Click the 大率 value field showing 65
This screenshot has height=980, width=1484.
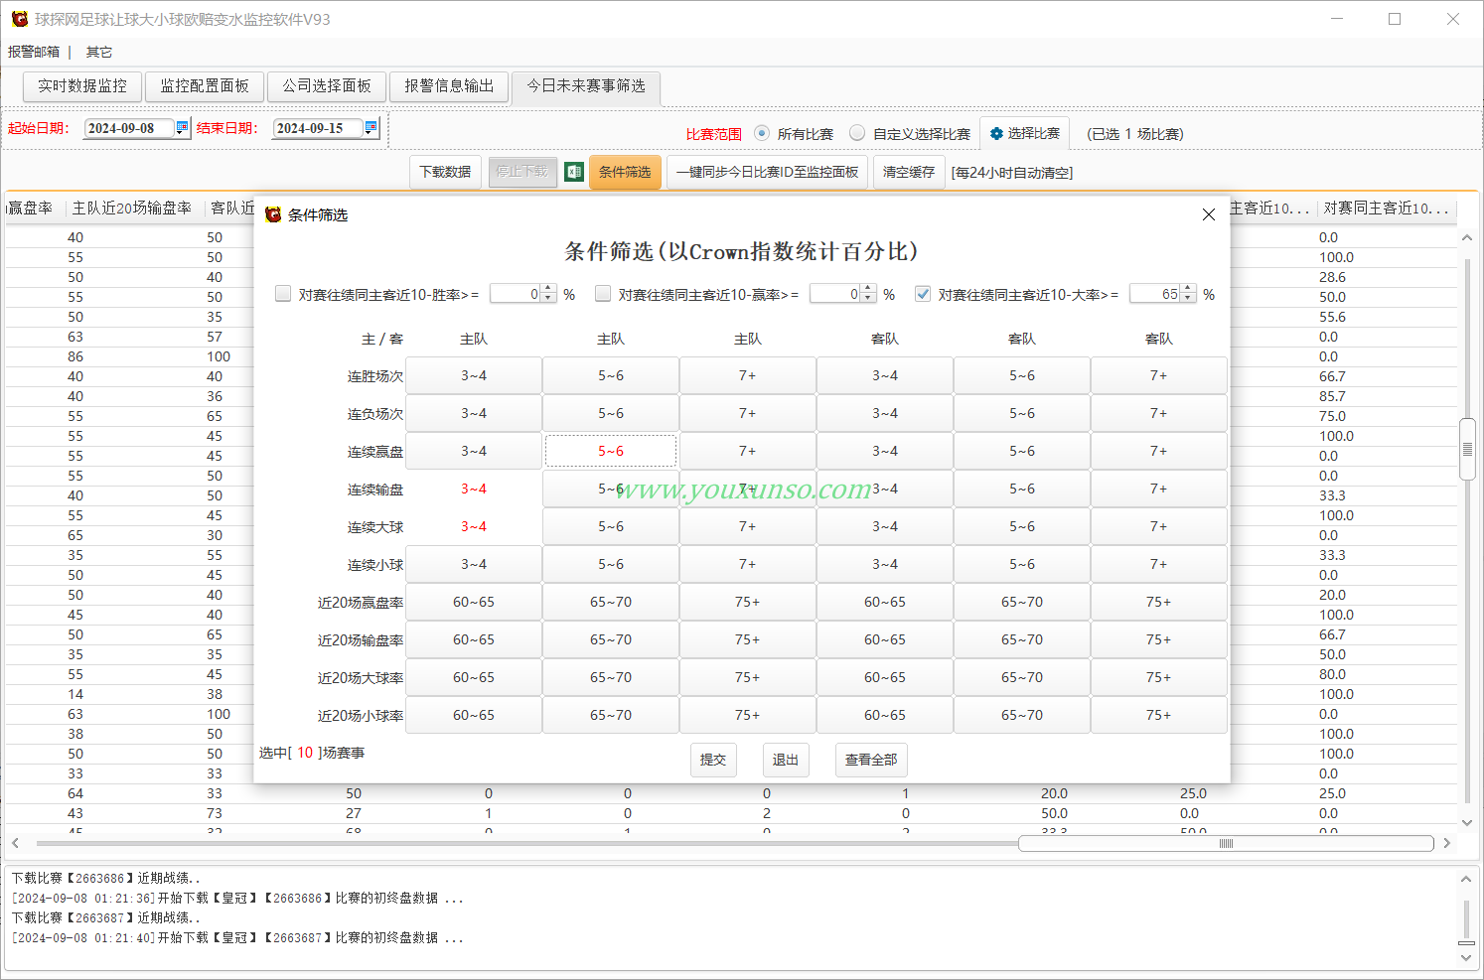tap(1156, 294)
